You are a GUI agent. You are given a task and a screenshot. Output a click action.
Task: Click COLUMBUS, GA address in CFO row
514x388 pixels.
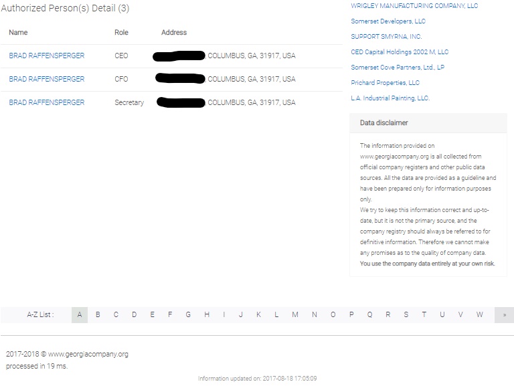[x=252, y=79]
